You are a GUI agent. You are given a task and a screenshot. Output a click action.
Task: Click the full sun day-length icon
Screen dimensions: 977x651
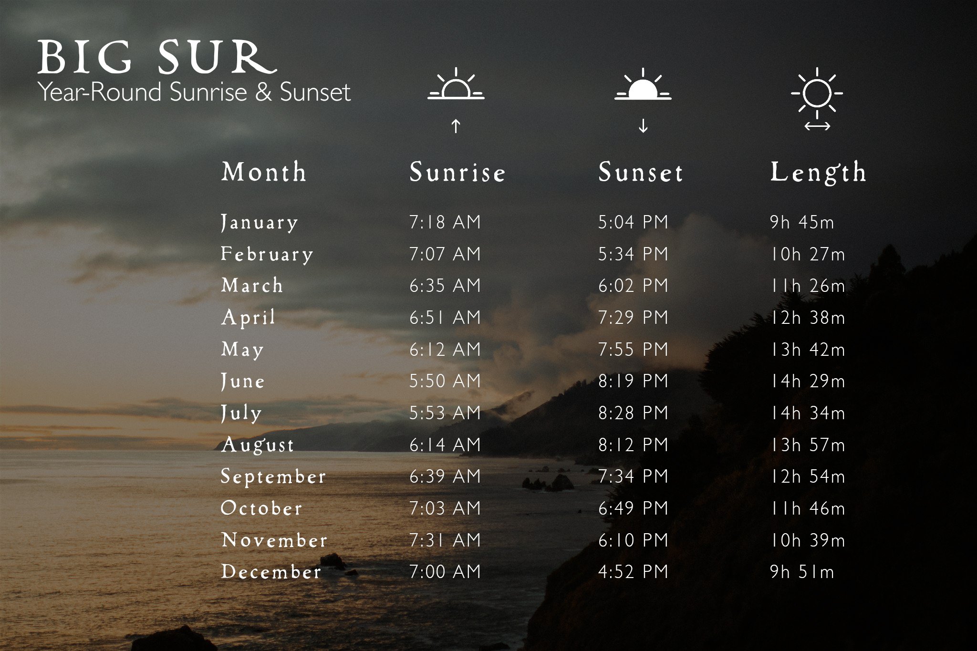tap(817, 93)
